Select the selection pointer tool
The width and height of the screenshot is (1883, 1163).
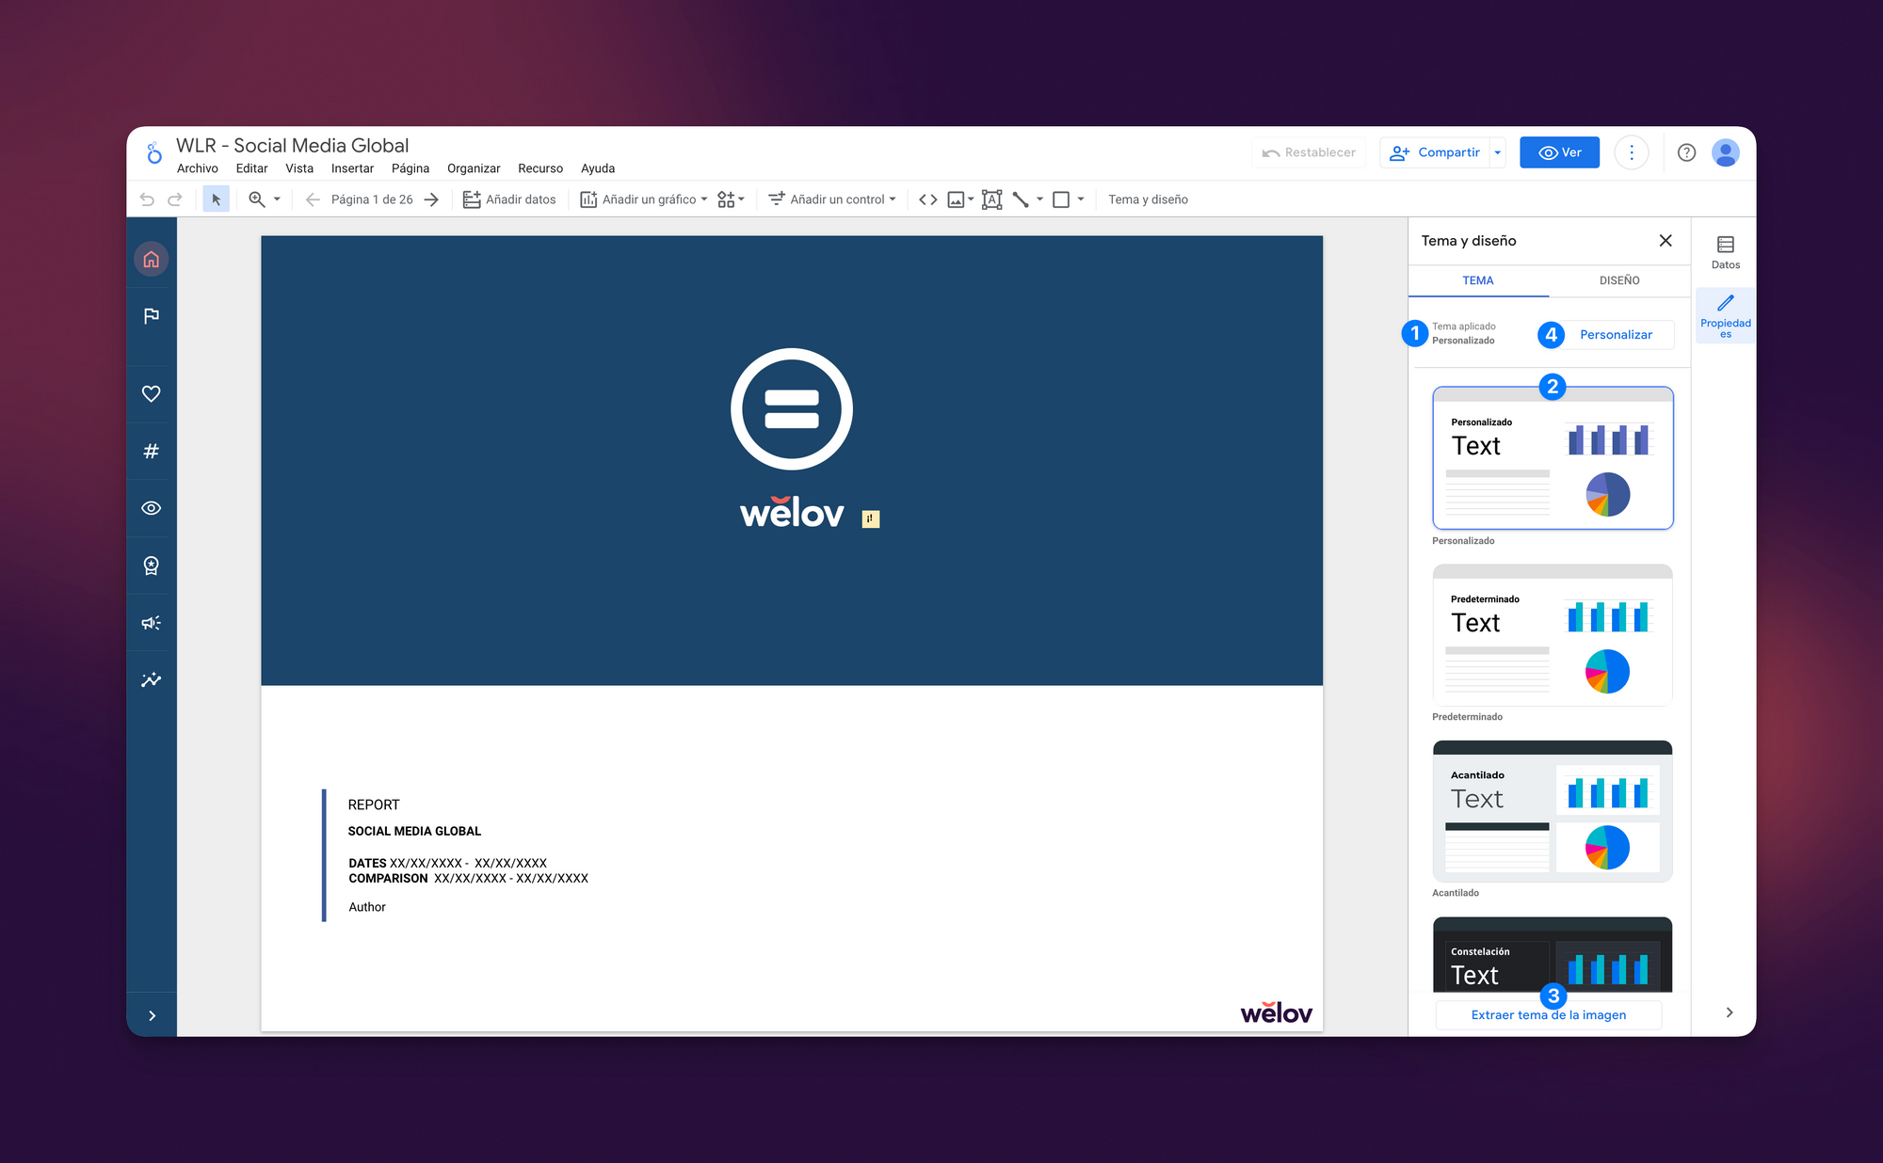click(x=216, y=199)
